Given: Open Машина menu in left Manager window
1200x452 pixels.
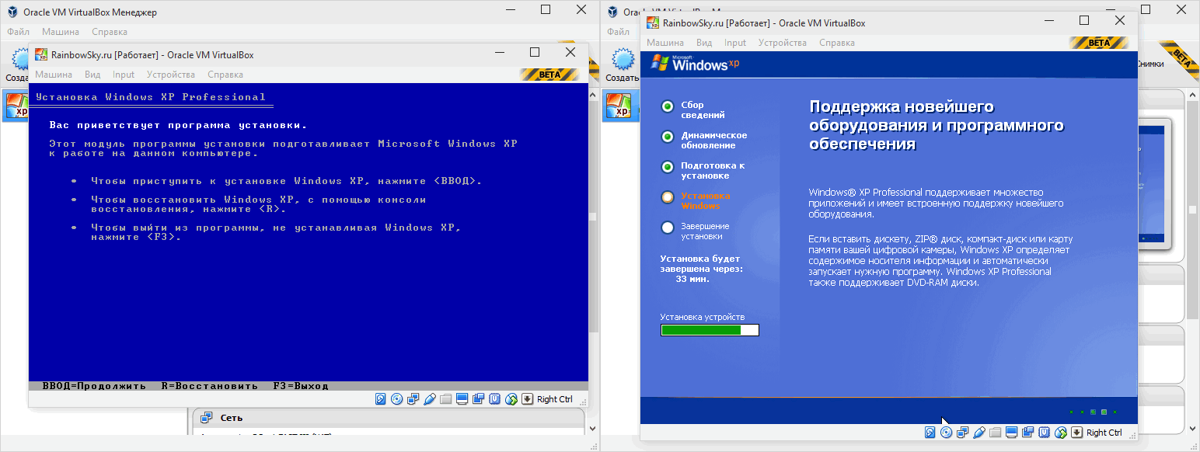Looking at the screenshot, I should tap(60, 32).
